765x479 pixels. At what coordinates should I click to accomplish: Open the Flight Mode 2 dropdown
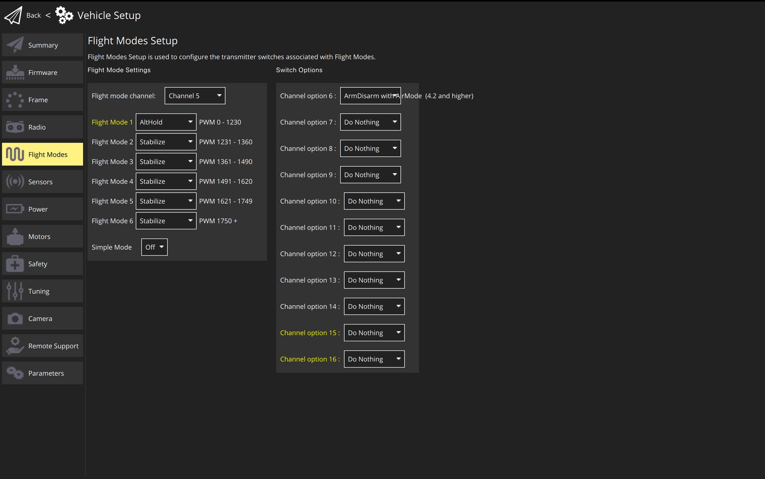click(166, 142)
